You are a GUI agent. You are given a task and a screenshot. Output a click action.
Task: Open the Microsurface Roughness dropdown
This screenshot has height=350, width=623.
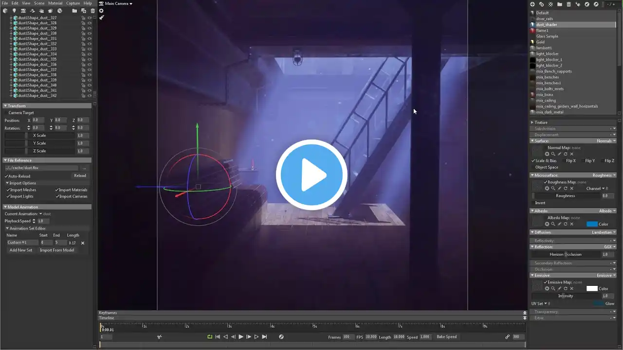tap(604, 175)
